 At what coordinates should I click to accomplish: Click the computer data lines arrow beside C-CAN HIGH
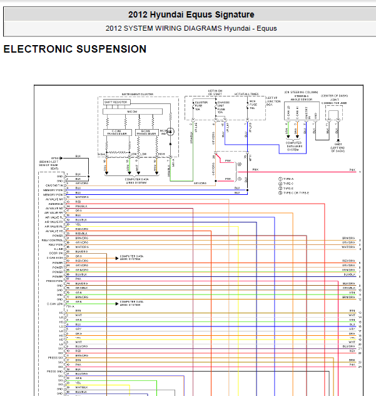[117, 258]
